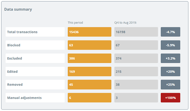190x111 pixels.
Task: Click the grey 215 comparison value
Action: click(x=136, y=71)
